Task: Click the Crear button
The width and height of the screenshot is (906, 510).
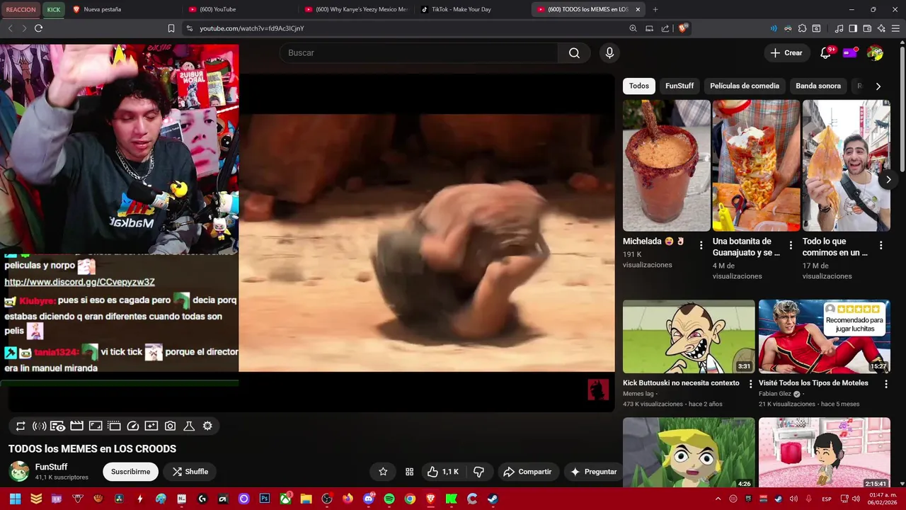Action: 786,53
